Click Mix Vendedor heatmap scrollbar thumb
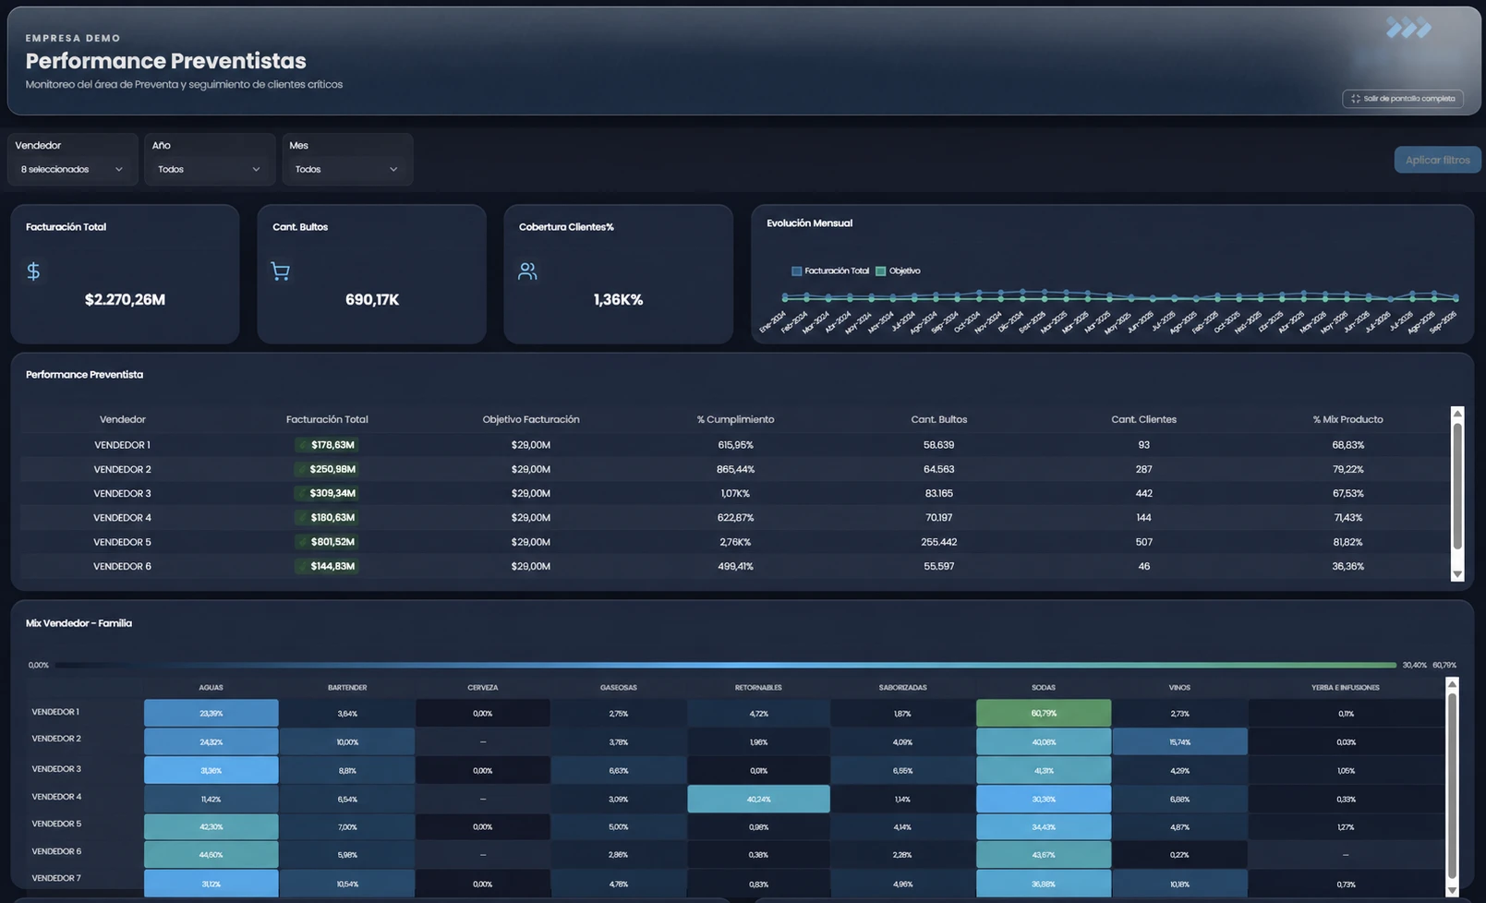 click(1452, 785)
